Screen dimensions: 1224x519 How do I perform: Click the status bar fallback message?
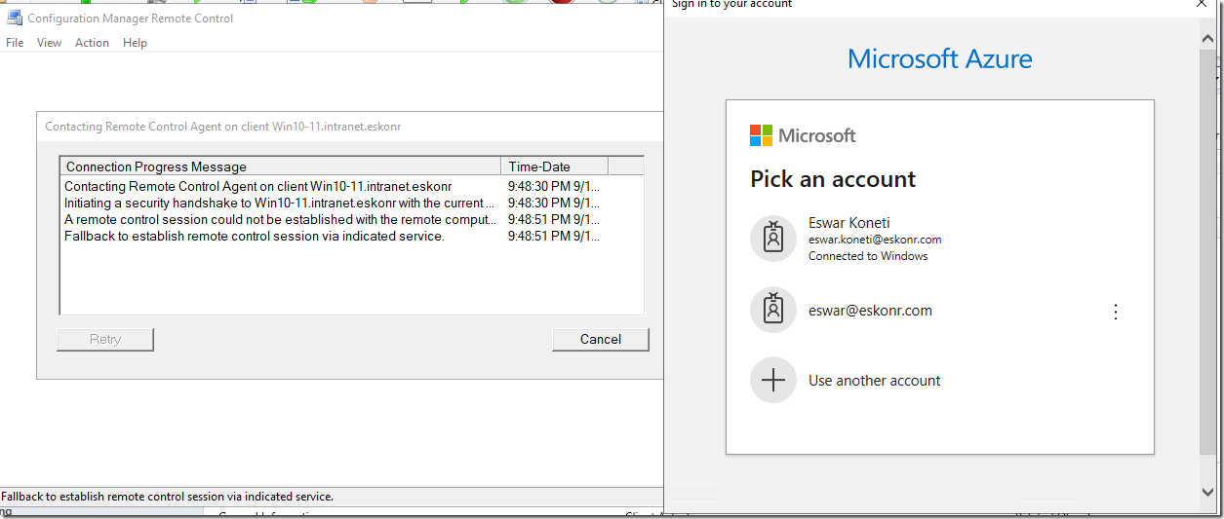pyautogui.click(x=168, y=497)
